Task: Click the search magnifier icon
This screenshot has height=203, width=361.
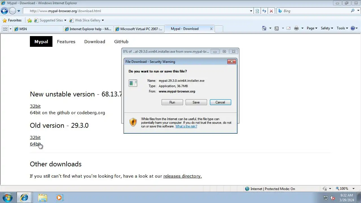Action: [353, 11]
